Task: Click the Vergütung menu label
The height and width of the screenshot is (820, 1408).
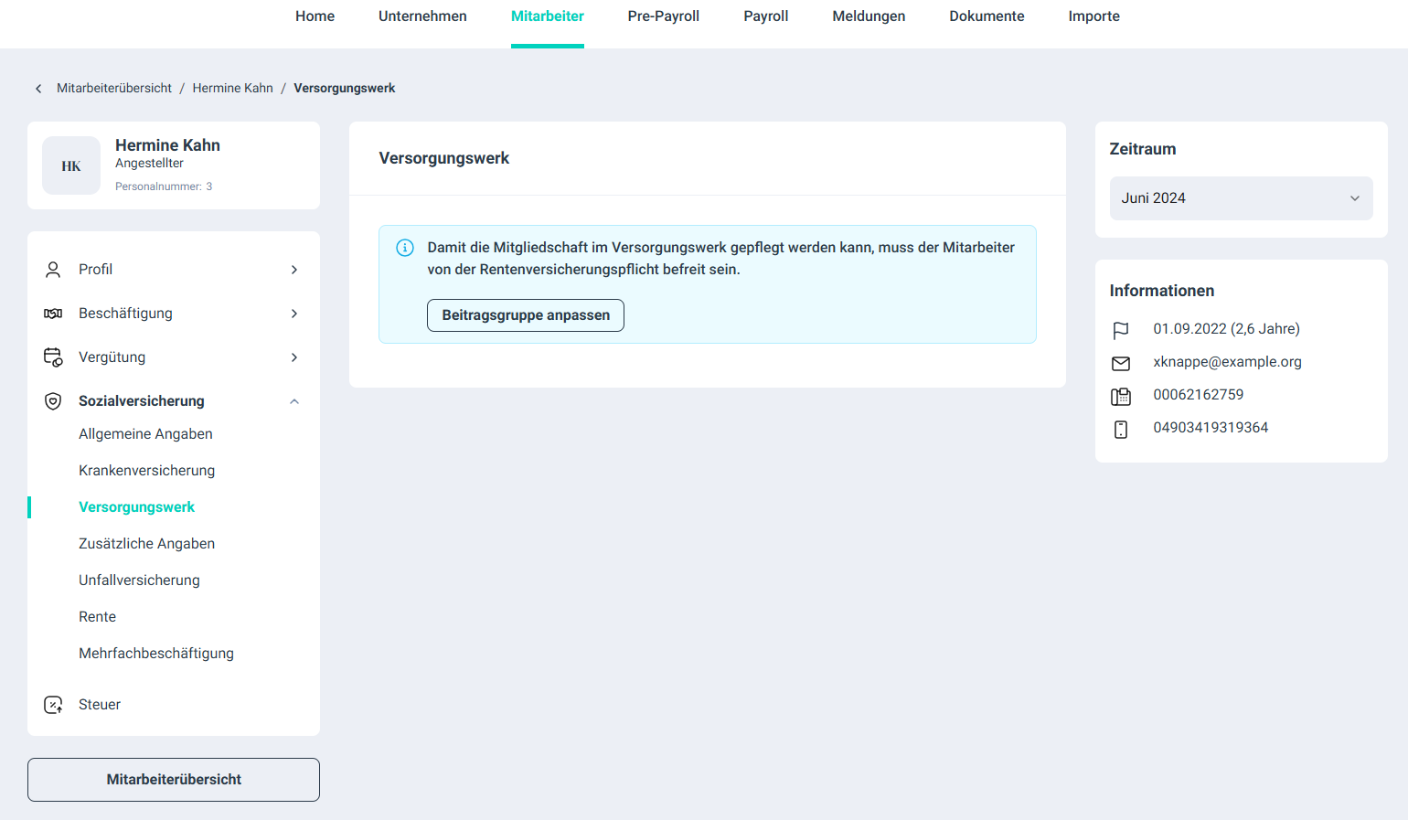Action: pyautogui.click(x=112, y=357)
